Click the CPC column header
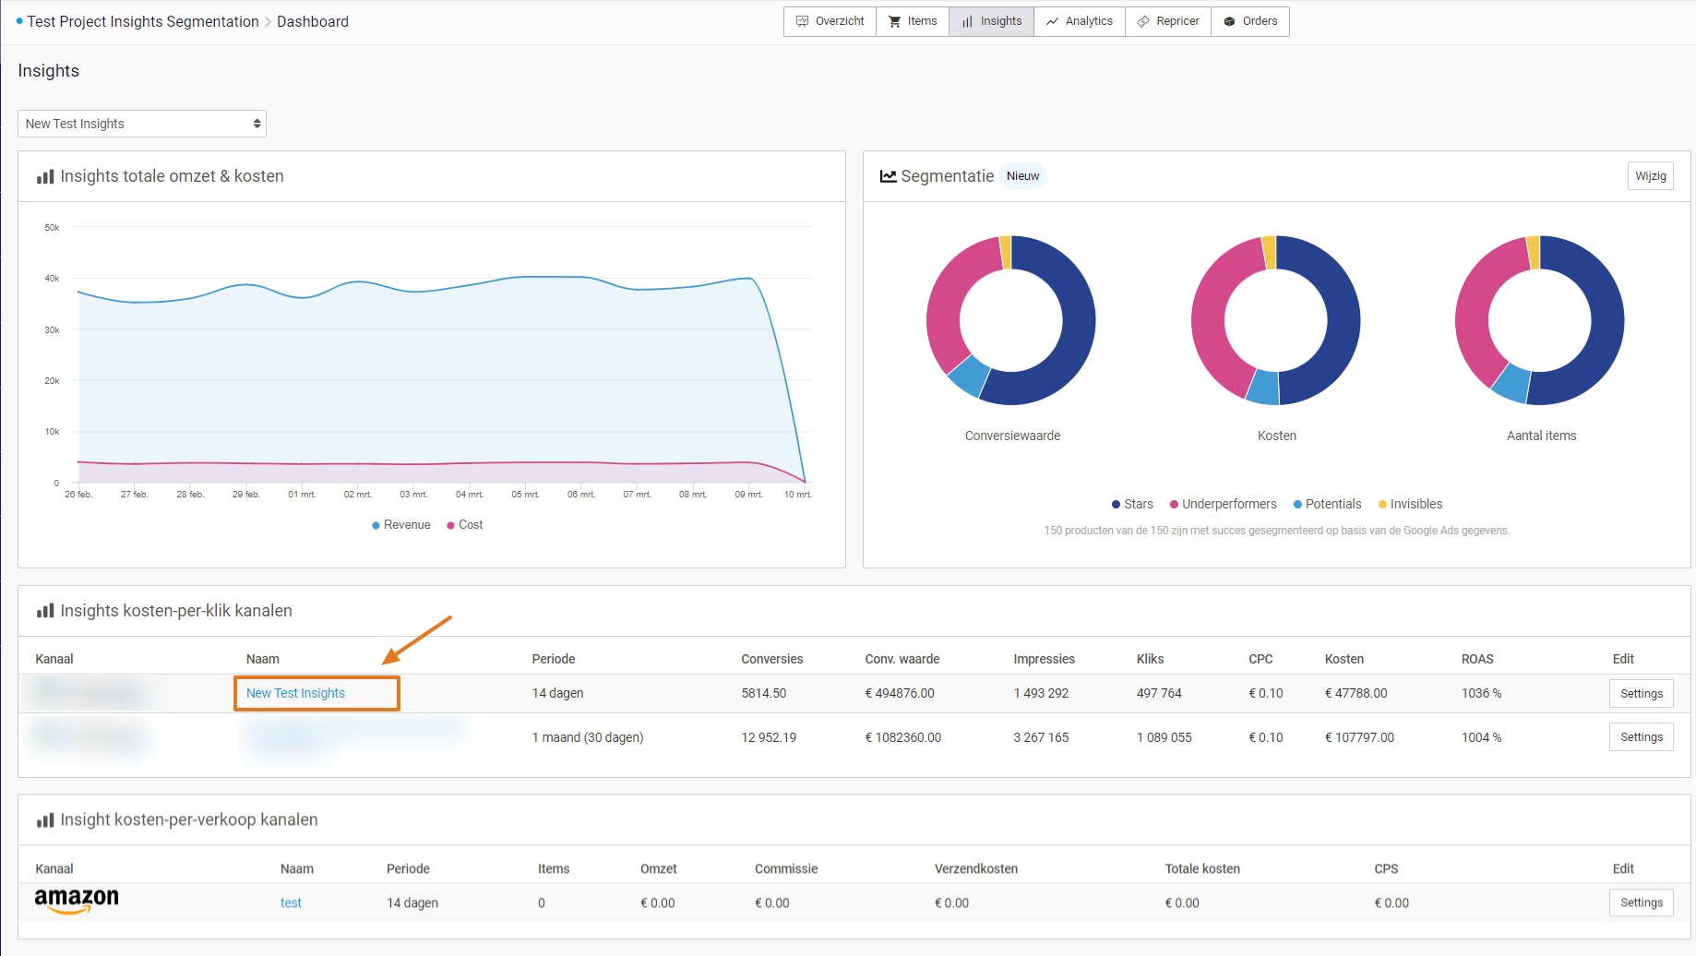1696x956 pixels. (1260, 659)
